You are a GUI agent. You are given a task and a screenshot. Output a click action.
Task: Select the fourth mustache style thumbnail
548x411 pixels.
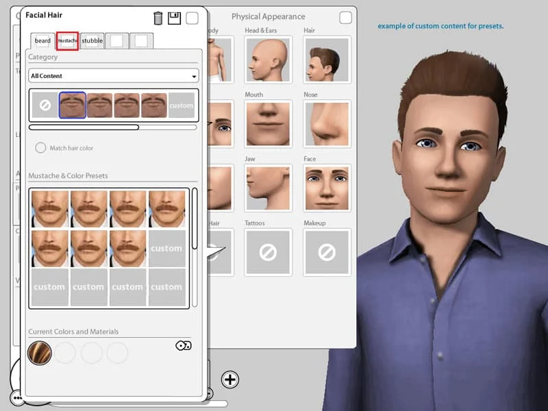(154, 105)
